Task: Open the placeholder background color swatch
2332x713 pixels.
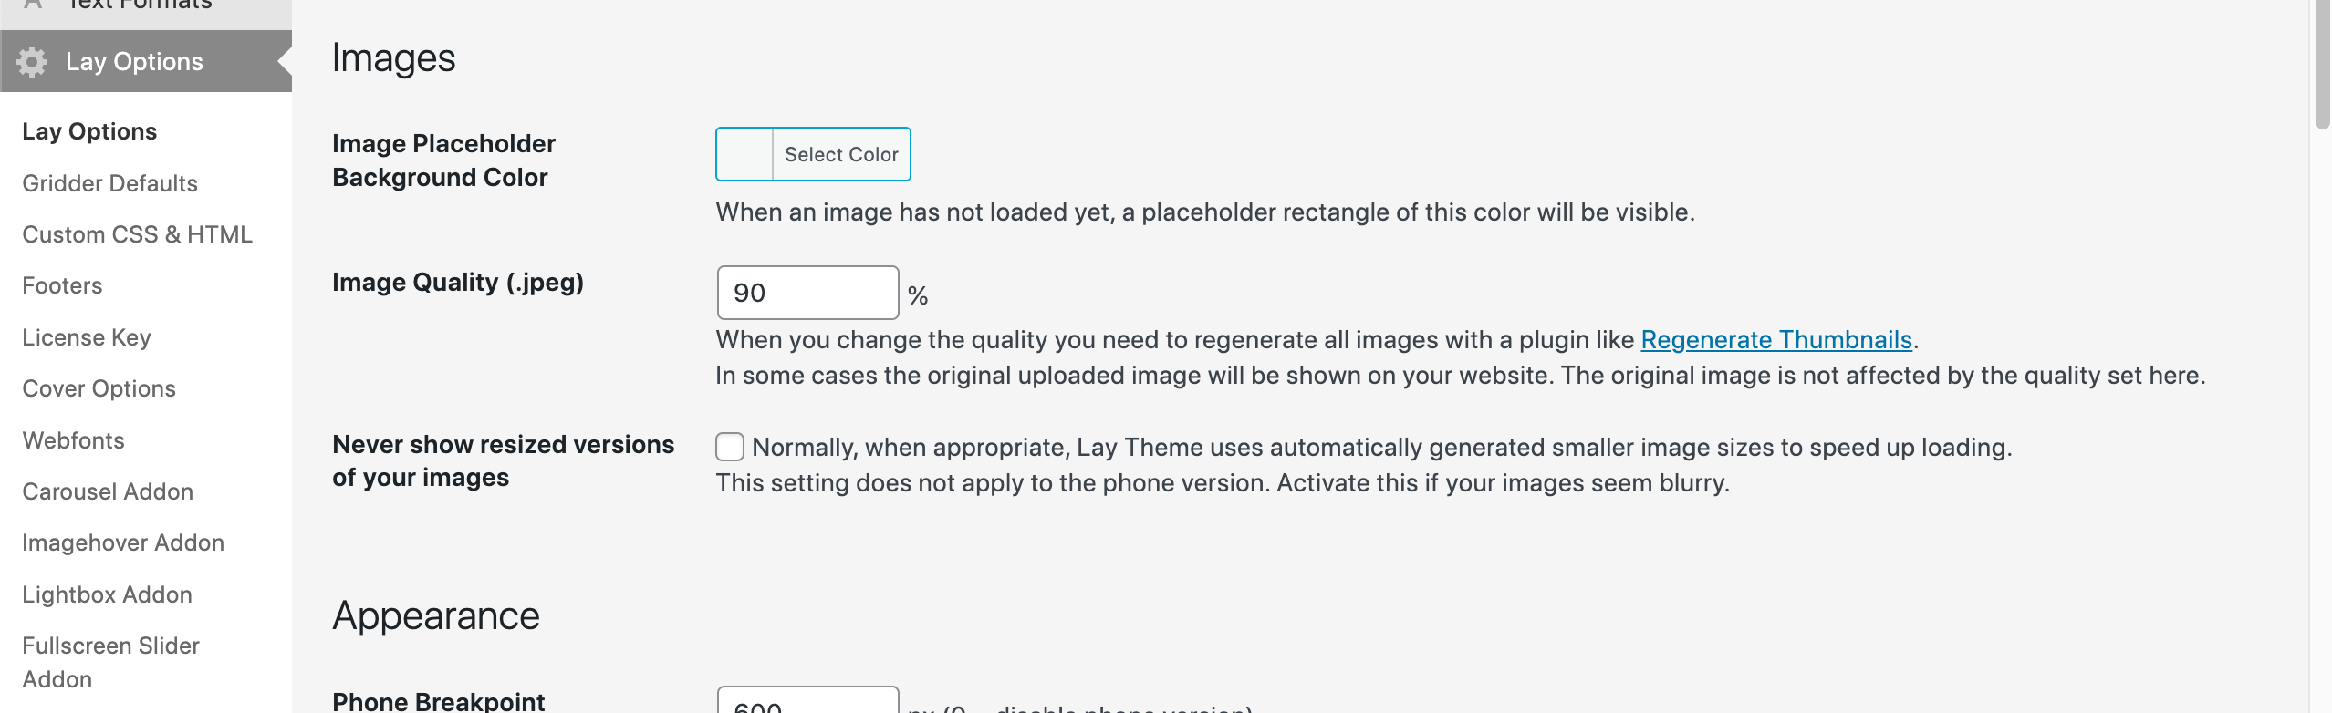Action: (744, 154)
